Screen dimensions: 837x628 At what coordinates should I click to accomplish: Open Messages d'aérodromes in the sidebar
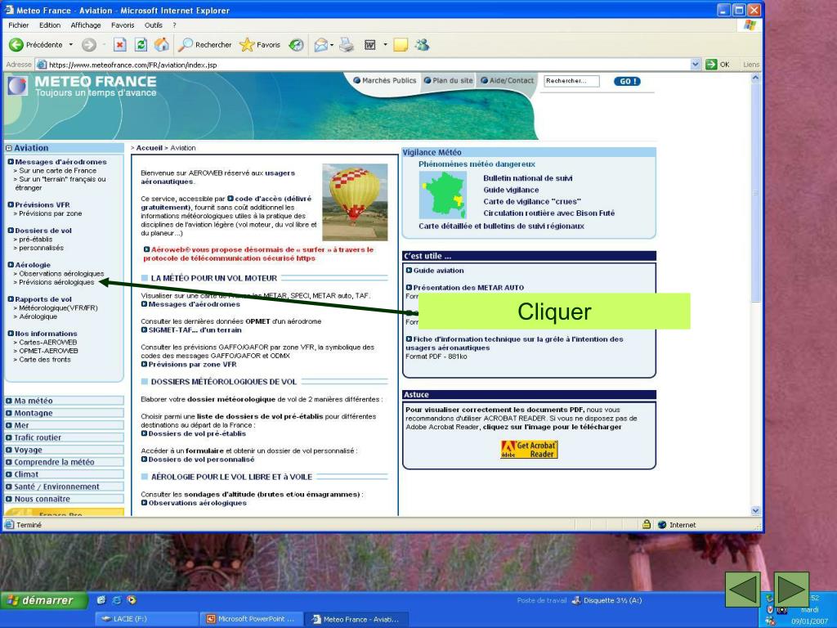(x=57, y=162)
